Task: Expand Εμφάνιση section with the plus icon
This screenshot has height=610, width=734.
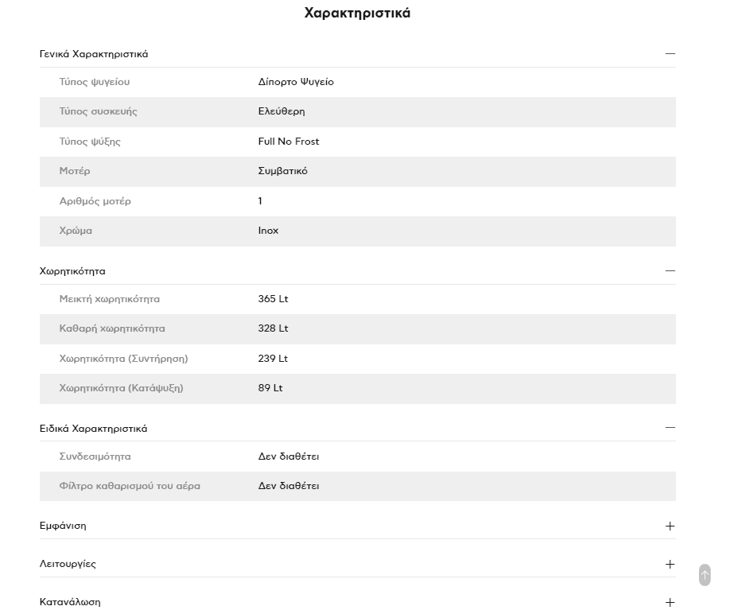Action: tap(670, 526)
